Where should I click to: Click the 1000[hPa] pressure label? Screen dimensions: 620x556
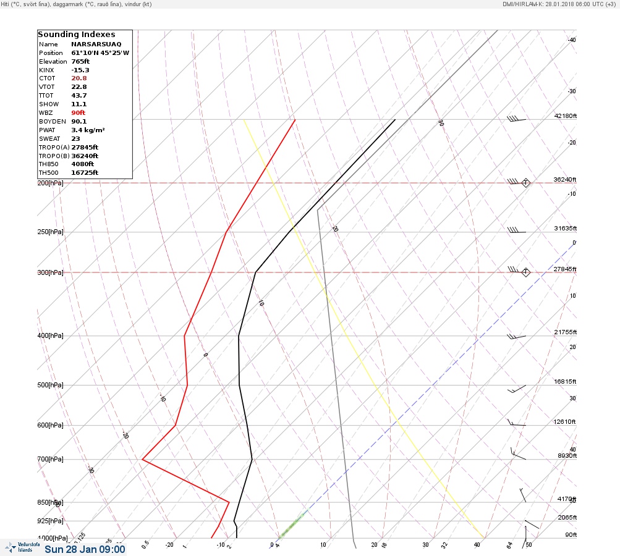(53, 538)
